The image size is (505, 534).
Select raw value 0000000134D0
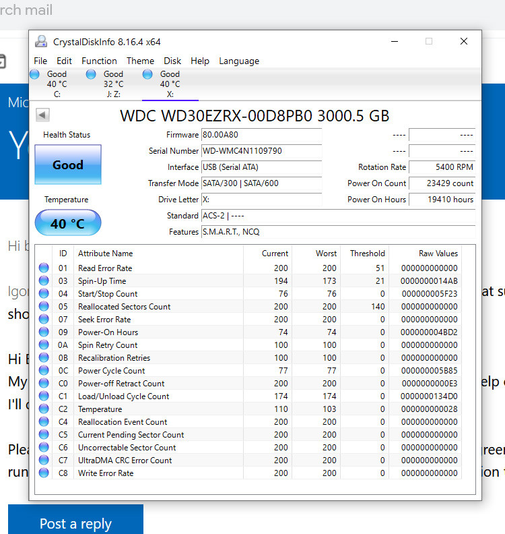[x=429, y=396]
